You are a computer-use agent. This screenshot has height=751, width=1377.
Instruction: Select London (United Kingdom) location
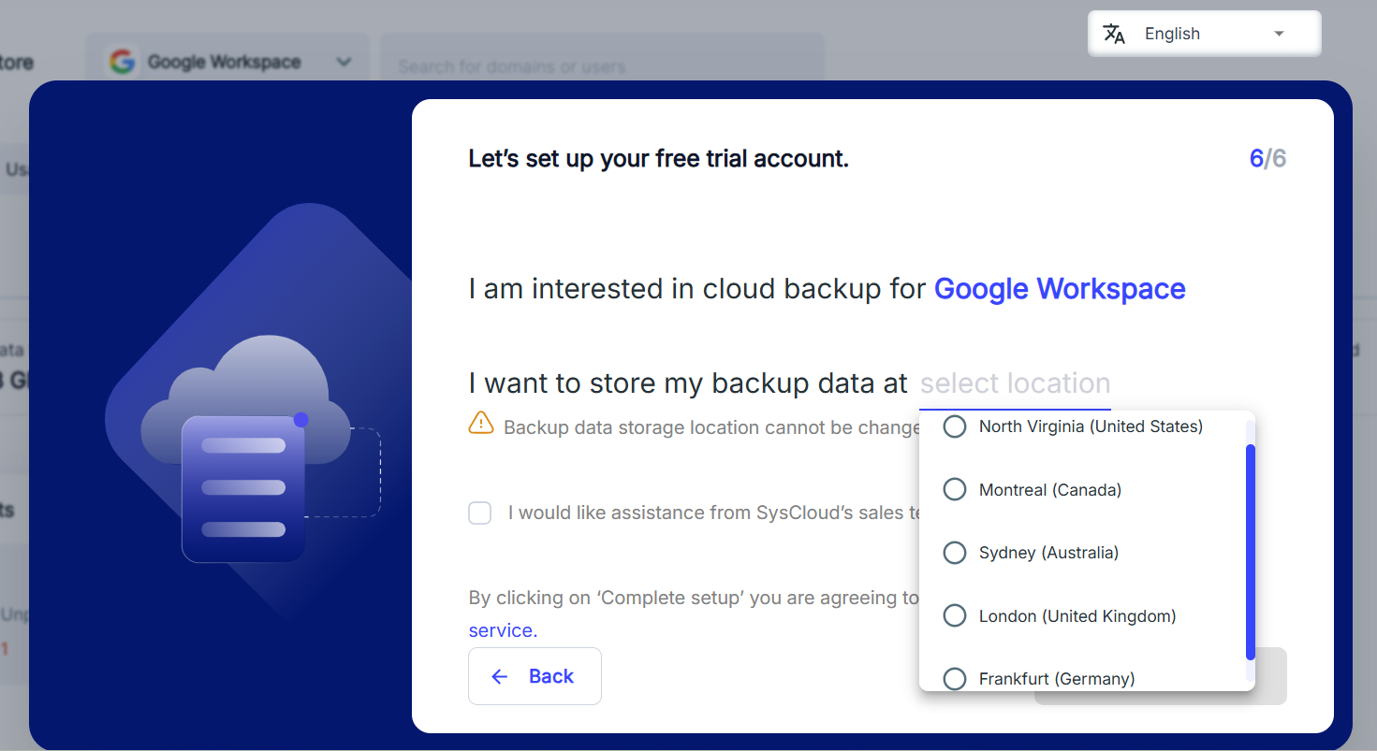pyautogui.click(x=954, y=616)
